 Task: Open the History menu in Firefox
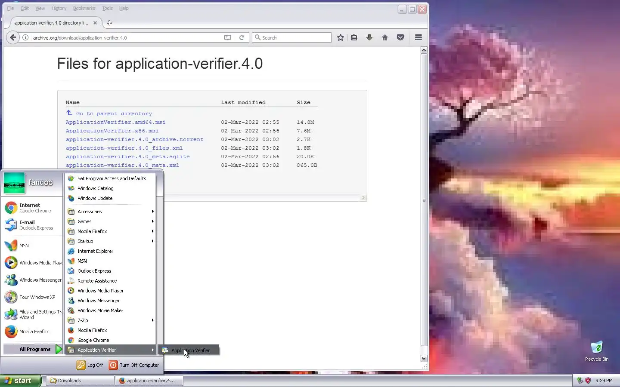click(x=59, y=8)
